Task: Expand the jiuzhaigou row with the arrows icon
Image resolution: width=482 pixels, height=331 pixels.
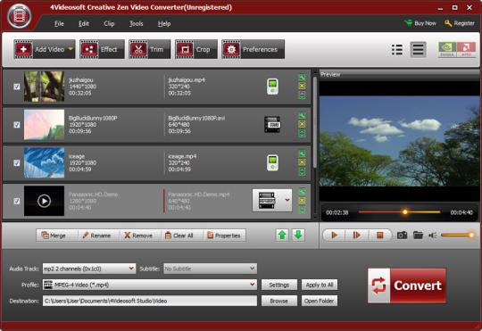Action: pyautogui.click(x=303, y=95)
